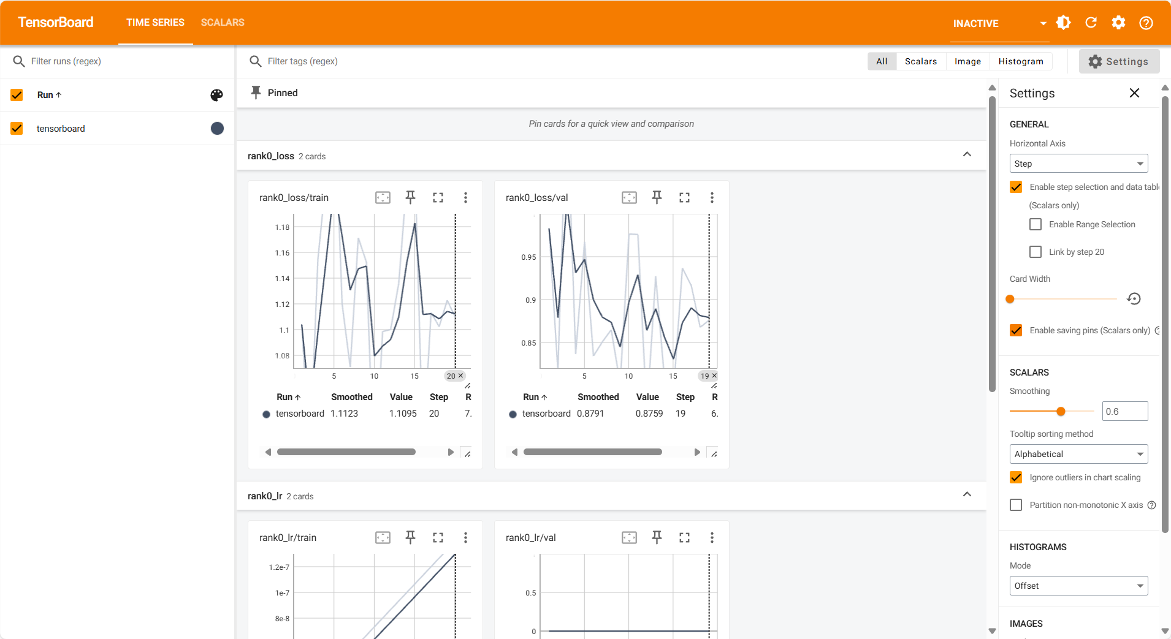Switch to the SCALARS tab
Image resolution: width=1171 pixels, height=639 pixels.
223,23
